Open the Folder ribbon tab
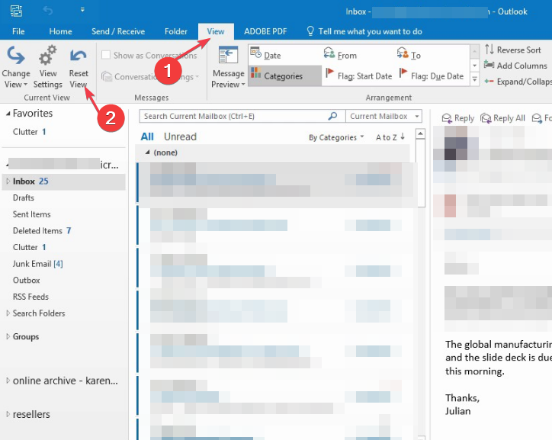This screenshot has height=440, width=552. [176, 31]
